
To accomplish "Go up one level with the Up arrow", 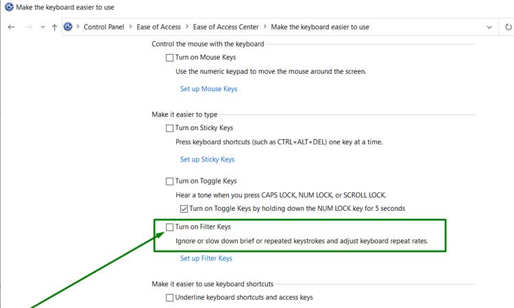I will coord(54,27).
